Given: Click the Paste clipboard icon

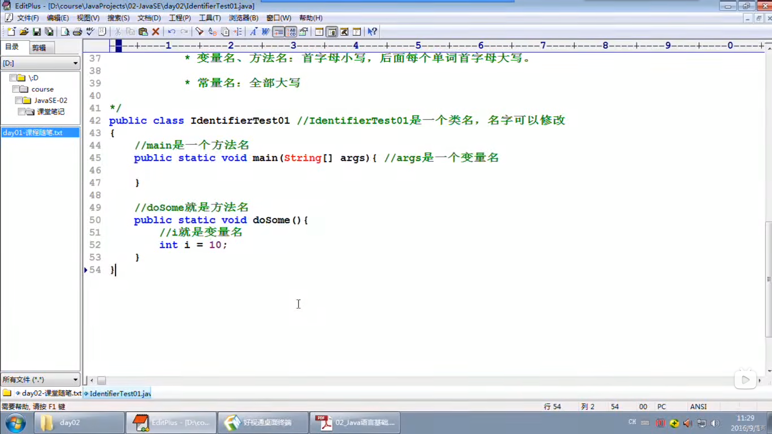Looking at the screenshot, I should coord(143,32).
